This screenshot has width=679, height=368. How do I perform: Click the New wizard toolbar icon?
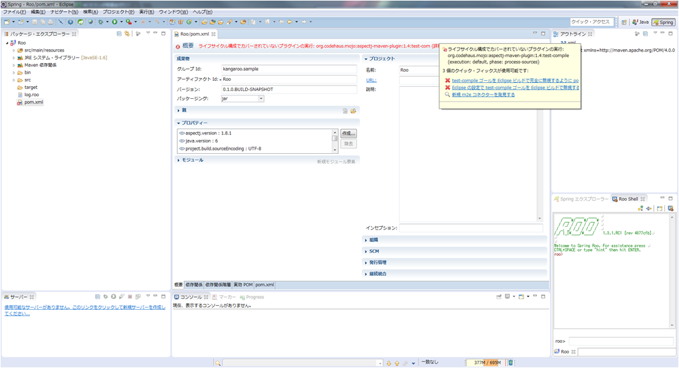(7, 22)
